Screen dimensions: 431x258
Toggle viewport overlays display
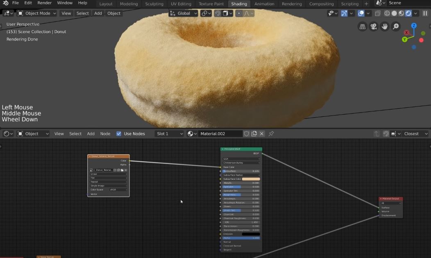click(x=361, y=13)
